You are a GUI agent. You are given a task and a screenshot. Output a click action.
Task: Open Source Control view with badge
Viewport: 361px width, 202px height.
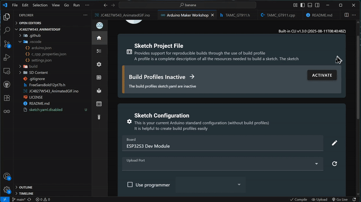(7, 44)
